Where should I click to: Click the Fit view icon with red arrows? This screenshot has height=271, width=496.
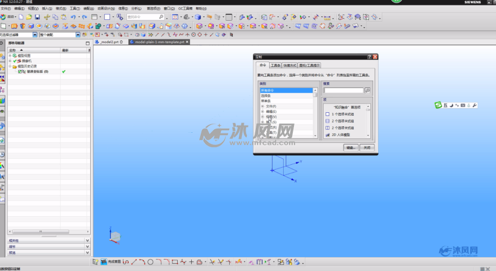(x=175, y=17)
